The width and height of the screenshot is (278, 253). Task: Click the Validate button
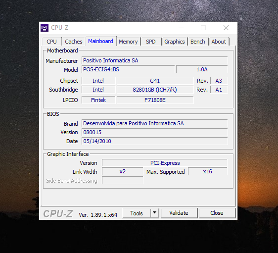point(179,213)
